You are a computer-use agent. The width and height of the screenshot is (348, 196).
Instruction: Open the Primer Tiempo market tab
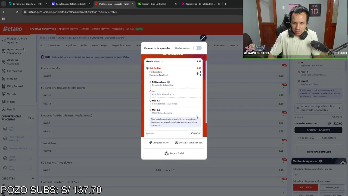(x=99, y=45)
